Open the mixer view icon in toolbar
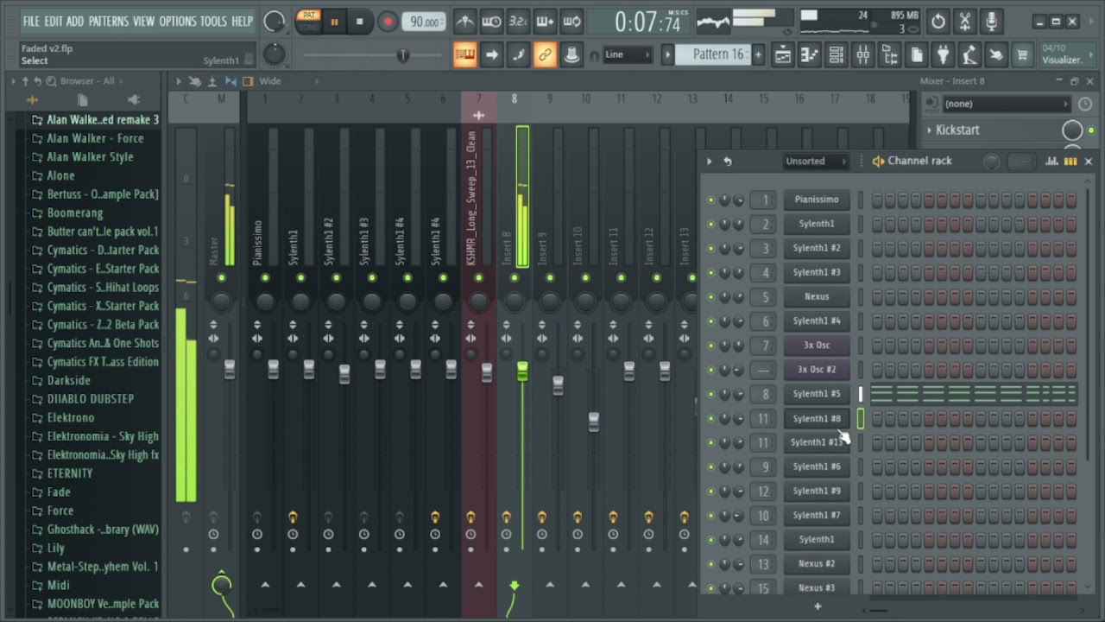Image resolution: width=1105 pixels, height=622 pixels. tap(862, 55)
